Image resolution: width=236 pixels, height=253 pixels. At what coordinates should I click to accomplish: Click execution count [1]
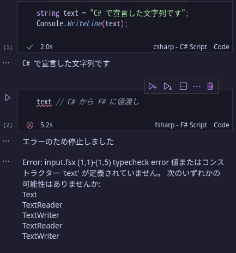[8, 47]
